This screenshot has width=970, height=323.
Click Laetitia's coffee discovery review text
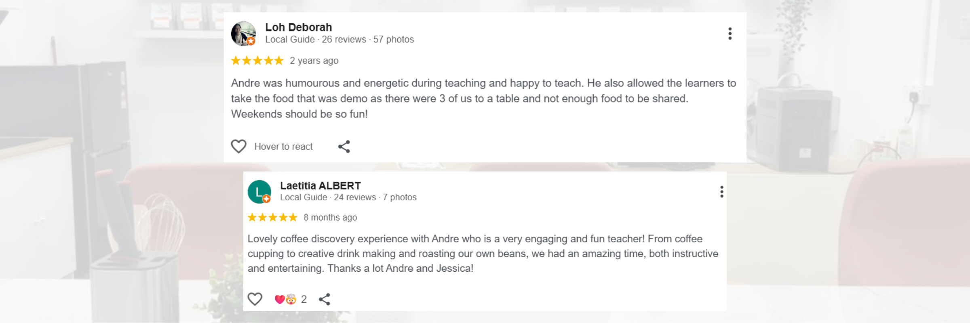pyautogui.click(x=483, y=254)
